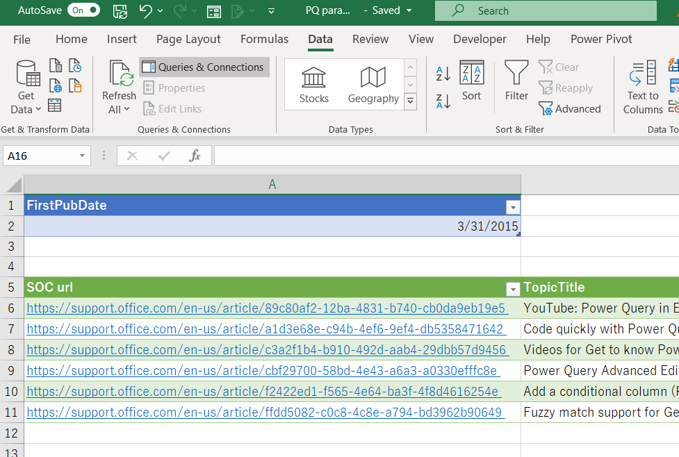Click the Reapply filter button
This screenshot has height=457, width=679.
click(566, 88)
